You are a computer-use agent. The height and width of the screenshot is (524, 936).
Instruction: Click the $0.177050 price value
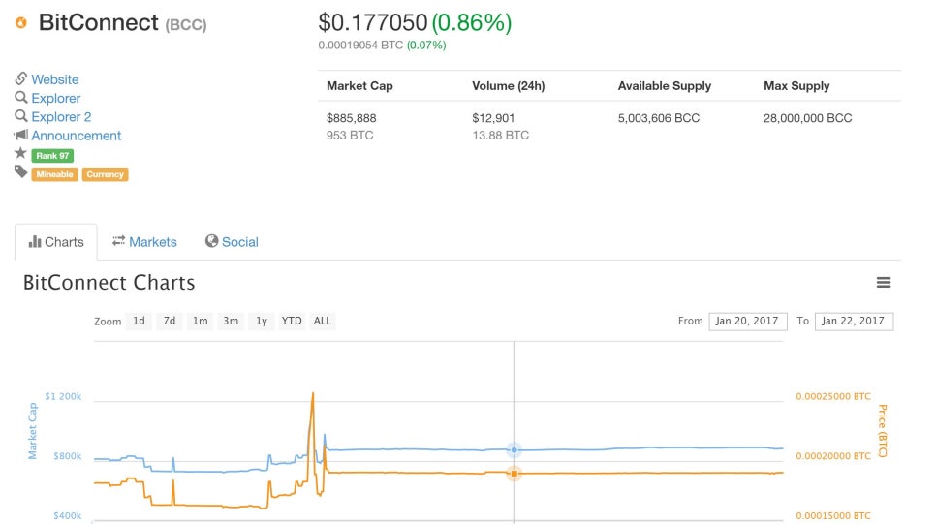click(x=373, y=22)
